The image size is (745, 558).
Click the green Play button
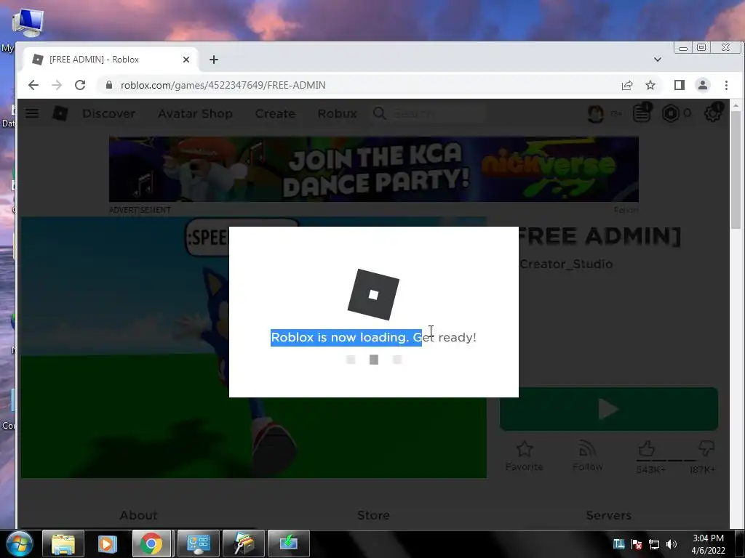click(609, 409)
